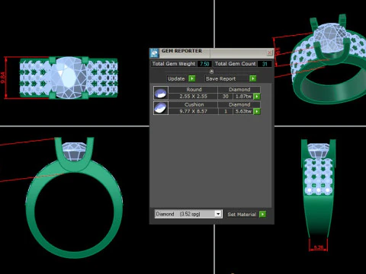Viewport: 366px width, 274px height.
Task: Collapse the panel using small round arrow
Action: (211, 72)
